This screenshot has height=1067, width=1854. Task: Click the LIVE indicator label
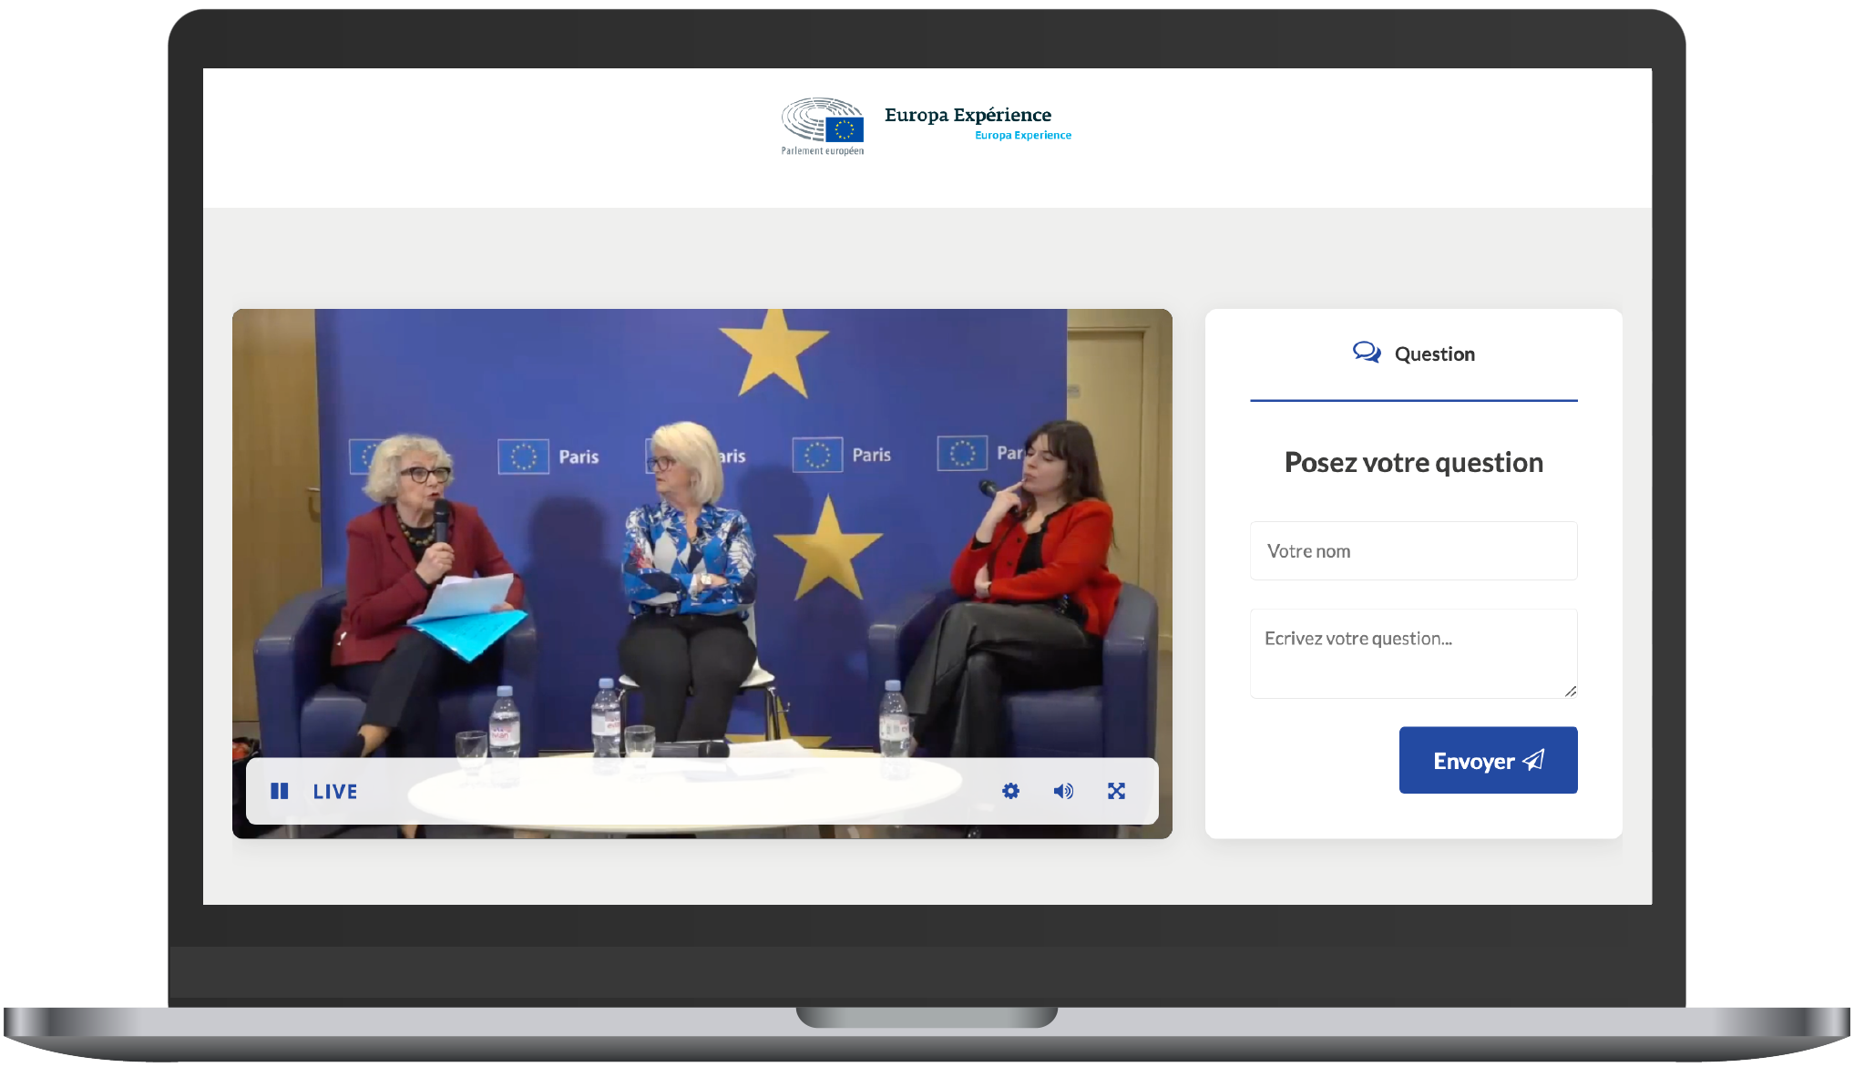[x=335, y=792]
